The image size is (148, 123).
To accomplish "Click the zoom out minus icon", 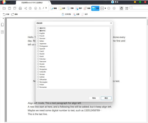I will [109, 8].
